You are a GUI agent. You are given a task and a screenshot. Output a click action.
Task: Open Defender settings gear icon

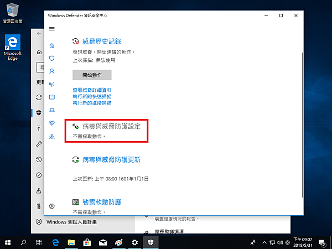click(52, 206)
